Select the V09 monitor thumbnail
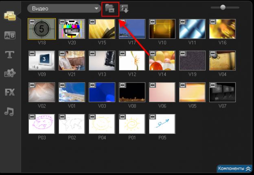The width and height of the screenshot is (254, 175). click(42, 61)
